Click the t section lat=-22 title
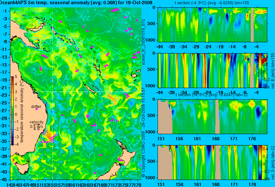This screenshot has width=275, height=187. coord(212,95)
